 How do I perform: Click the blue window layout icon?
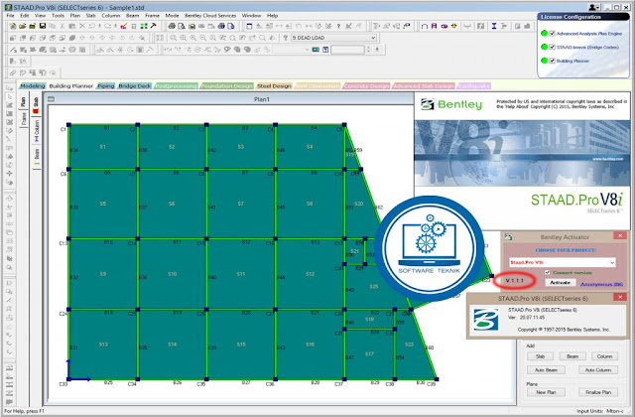[249, 26]
